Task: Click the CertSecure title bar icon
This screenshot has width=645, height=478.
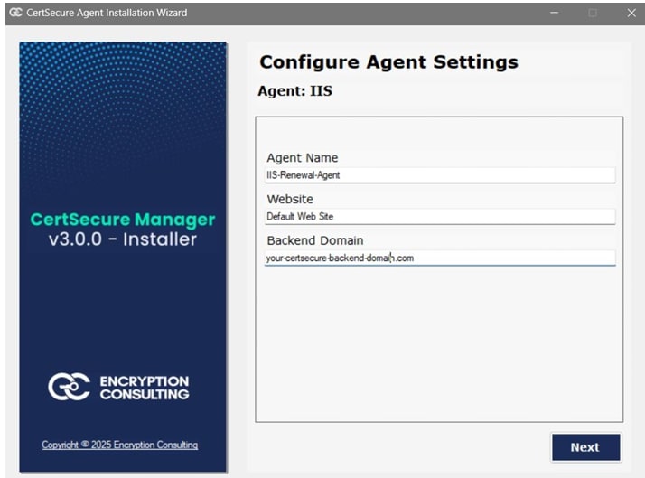Action: pos(15,13)
